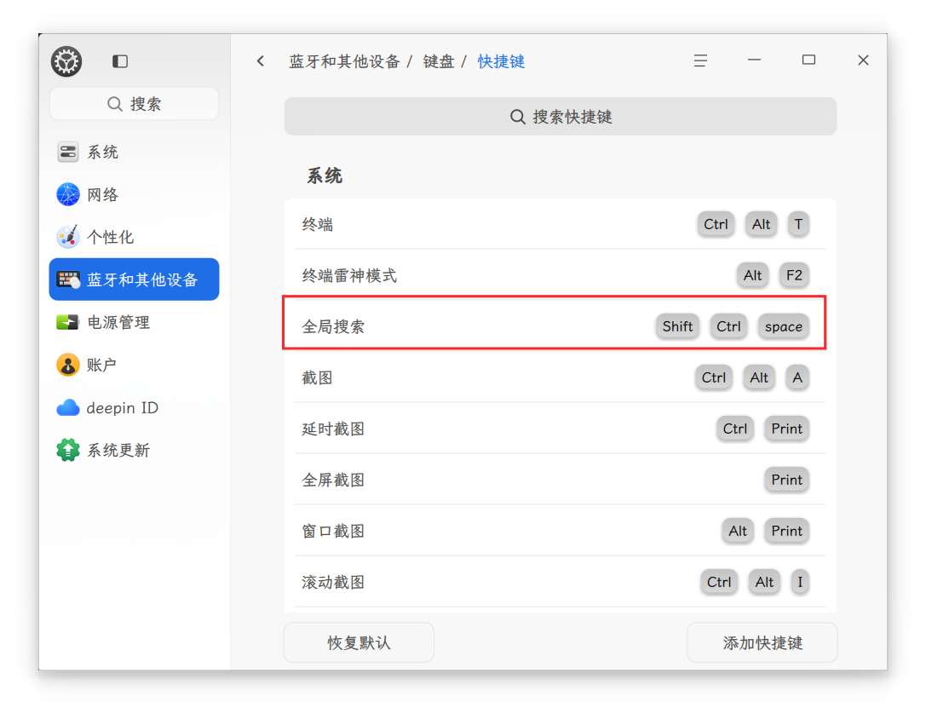The width and height of the screenshot is (926, 714).
Task: Click the Control Center gear icon
Action: (x=66, y=60)
